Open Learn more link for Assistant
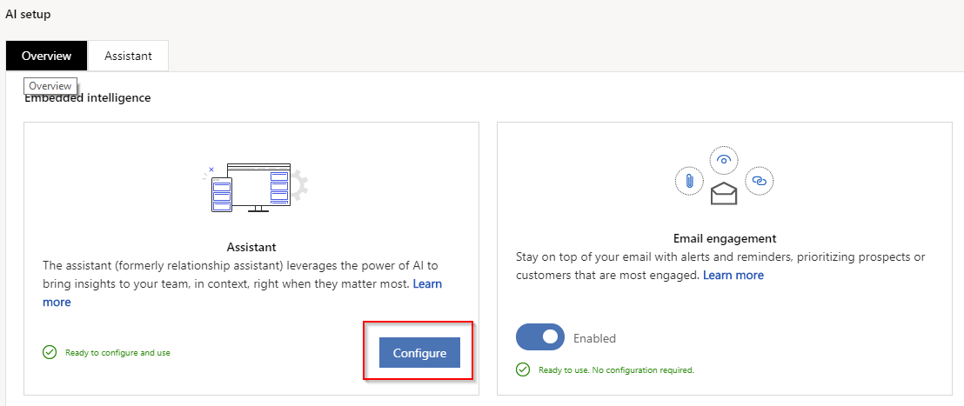This screenshot has width=964, height=406. click(x=427, y=284)
